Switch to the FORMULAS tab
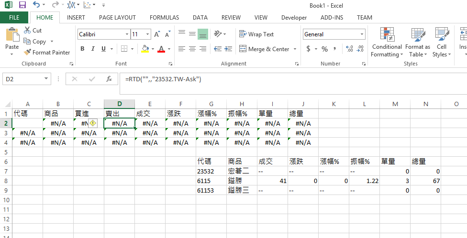This screenshot has width=467, height=238. tap(165, 18)
